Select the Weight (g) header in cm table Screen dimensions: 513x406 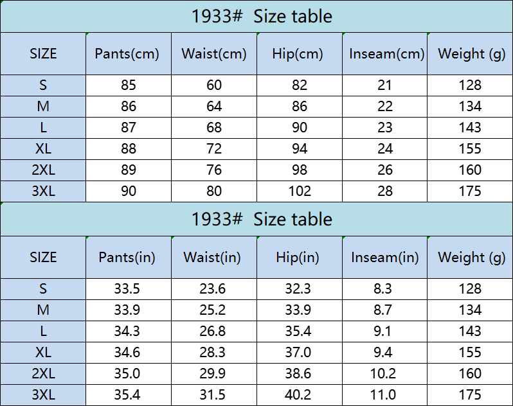tap(470, 53)
